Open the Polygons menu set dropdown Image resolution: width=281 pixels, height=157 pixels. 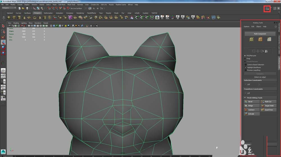pyautogui.click(x=9, y=8)
